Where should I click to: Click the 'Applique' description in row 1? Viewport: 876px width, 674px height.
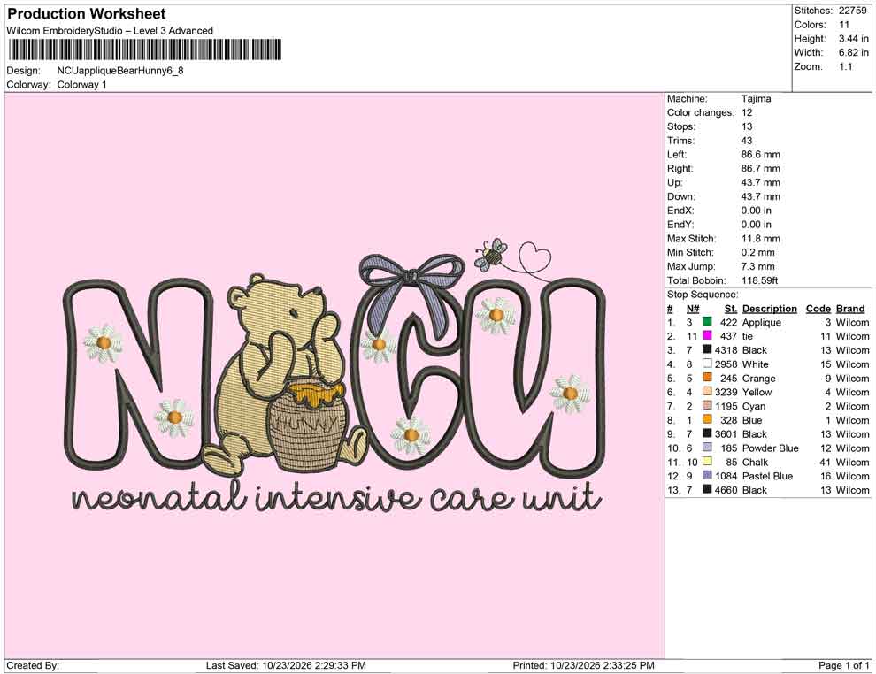pos(762,322)
